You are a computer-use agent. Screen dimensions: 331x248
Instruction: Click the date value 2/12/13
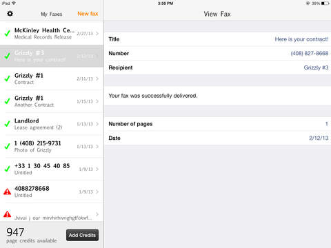319,138
